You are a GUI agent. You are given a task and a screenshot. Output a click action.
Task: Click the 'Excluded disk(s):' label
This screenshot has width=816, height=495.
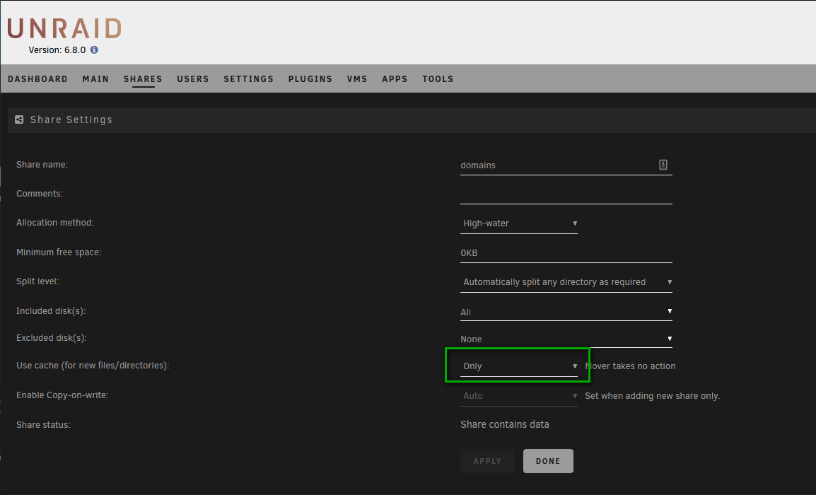pyautogui.click(x=52, y=338)
